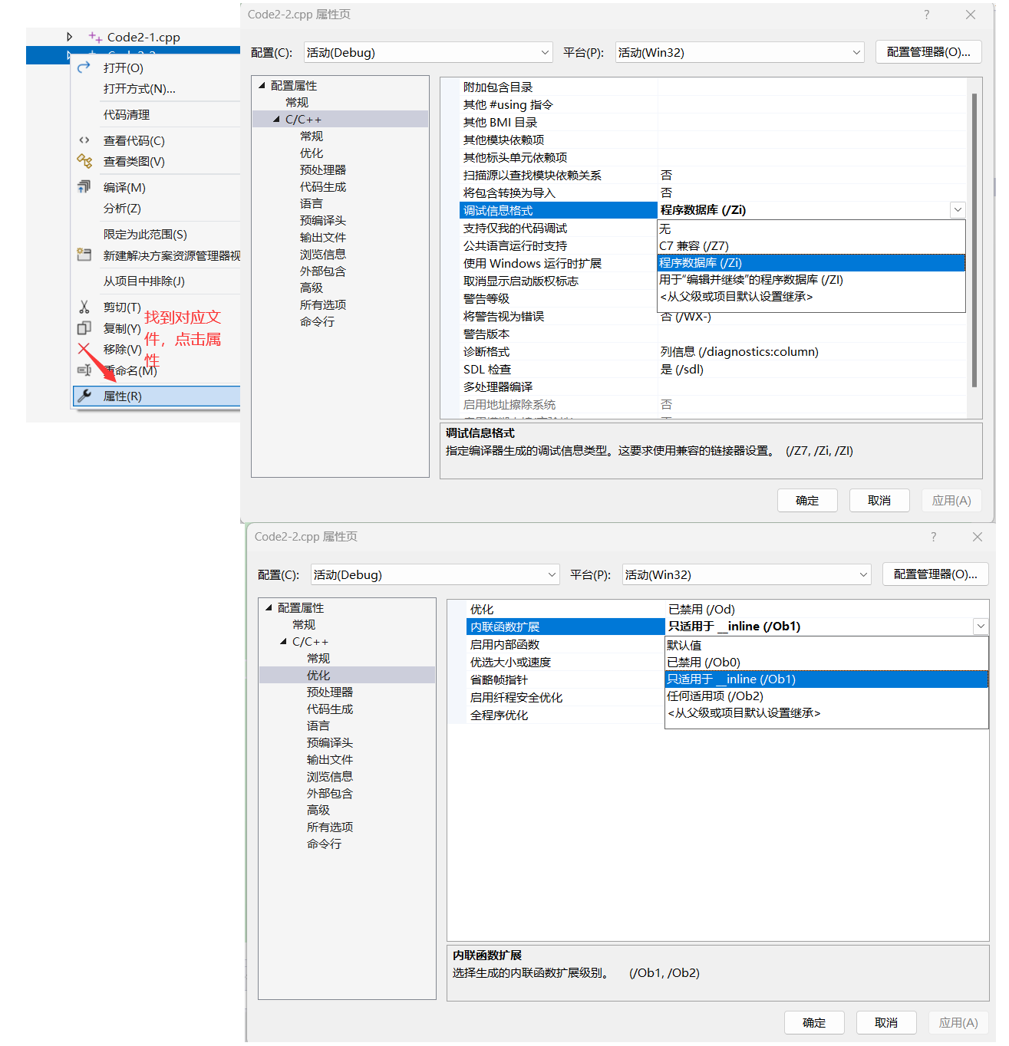Click the 剪切(T) scissors icon

(84, 307)
